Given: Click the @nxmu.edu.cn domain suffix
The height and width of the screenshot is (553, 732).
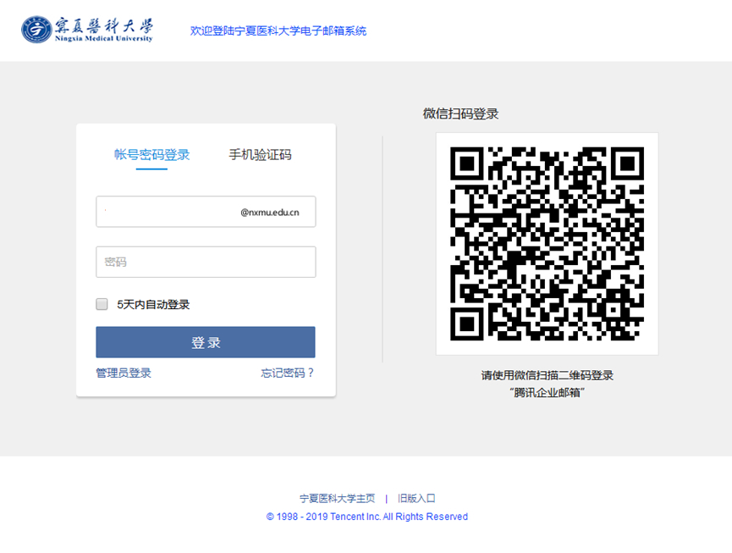Looking at the screenshot, I should (x=270, y=213).
